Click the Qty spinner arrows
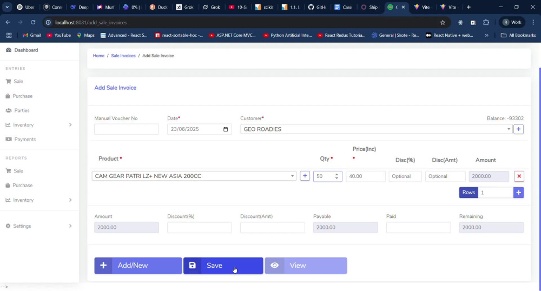Screen dimensions: 541x291 (337, 176)
